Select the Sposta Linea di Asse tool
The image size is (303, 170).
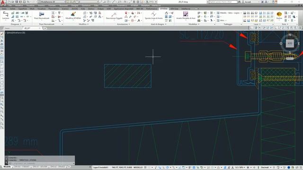[153, 16]
